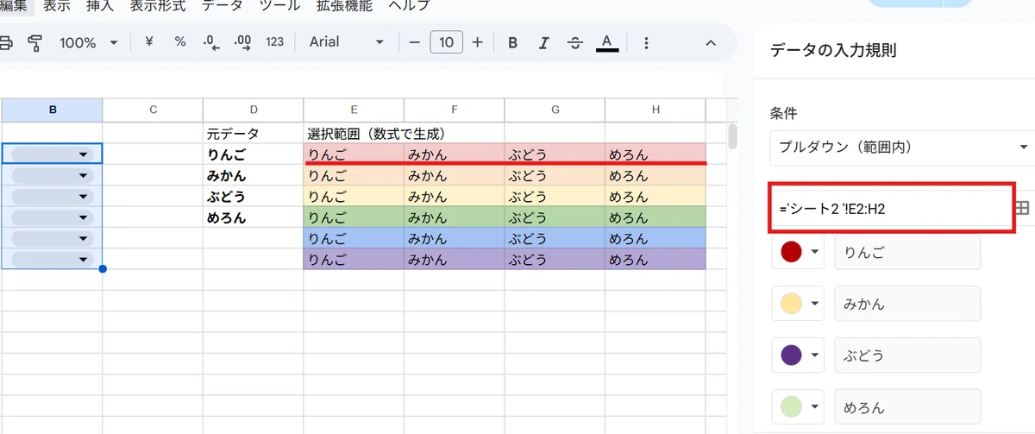
Task: Collapse the menus with the chevron up
Action: click(x=711, y=41)
